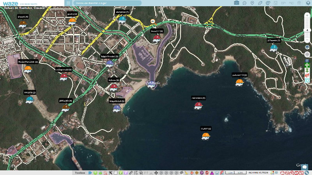This screenshot has width=312, height=175.
Task: Select the ruler measurement tool
Action: (x=131, y=173)
